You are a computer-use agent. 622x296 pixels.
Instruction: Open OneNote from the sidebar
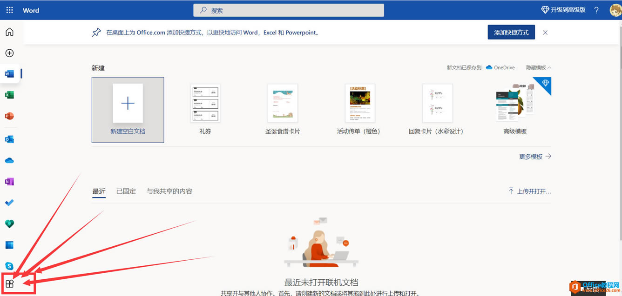coord(9,182)
